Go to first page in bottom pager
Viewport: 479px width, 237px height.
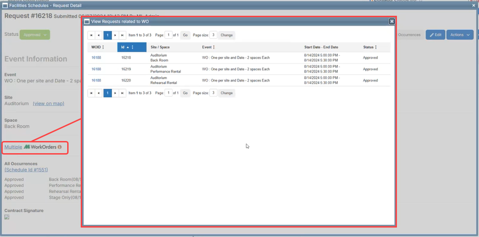(x=91, y=93)
